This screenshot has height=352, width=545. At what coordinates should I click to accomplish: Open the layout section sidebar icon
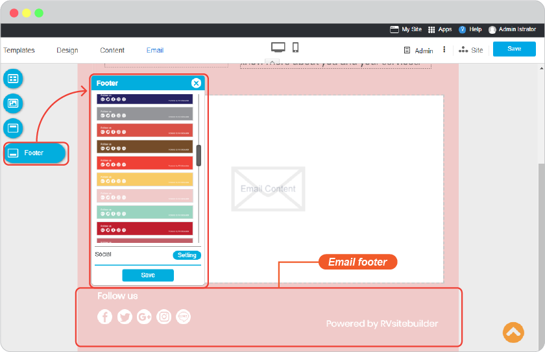13,79
